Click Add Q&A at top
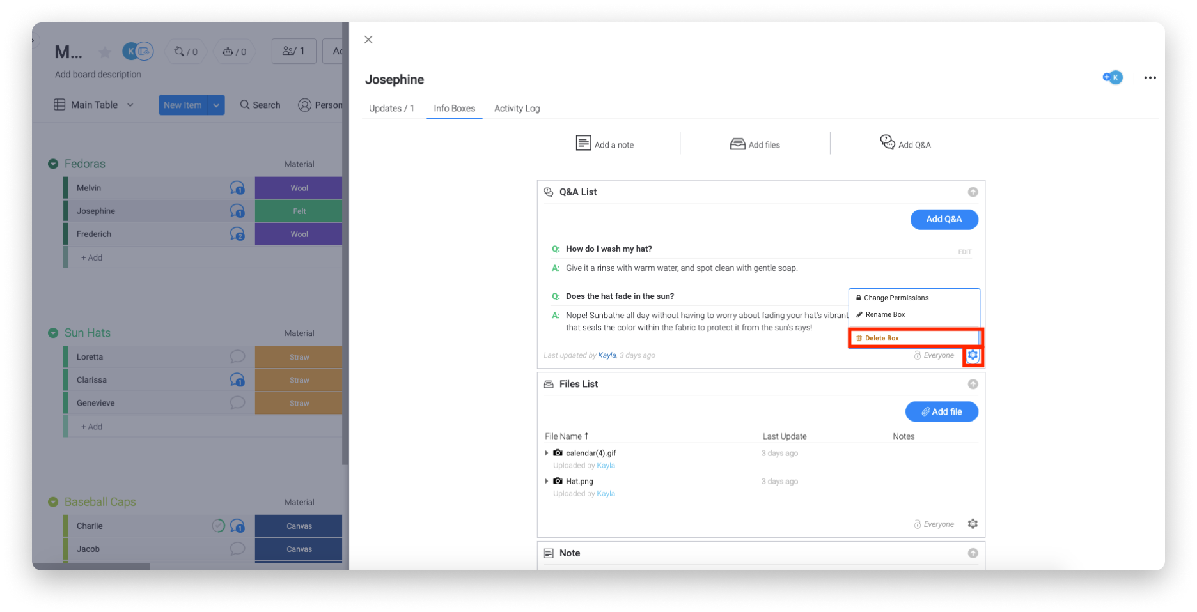1197x612 pixels. (x=905, y=143)
